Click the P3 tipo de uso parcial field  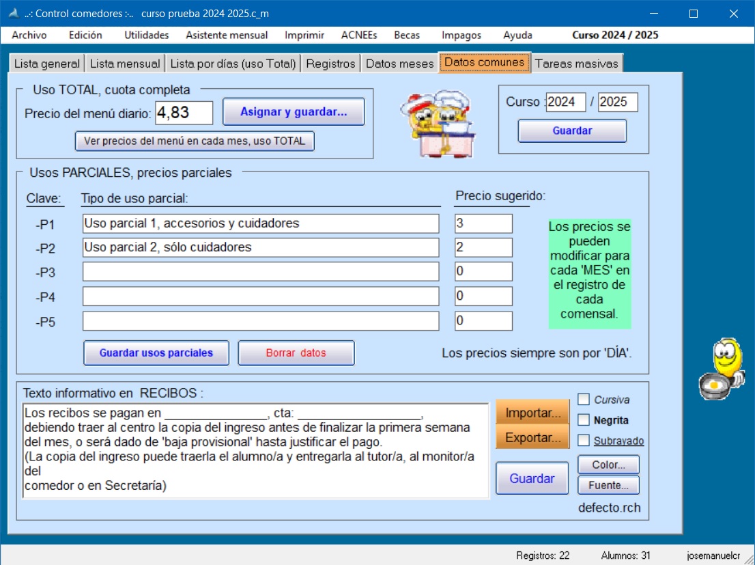pos(261,272)
